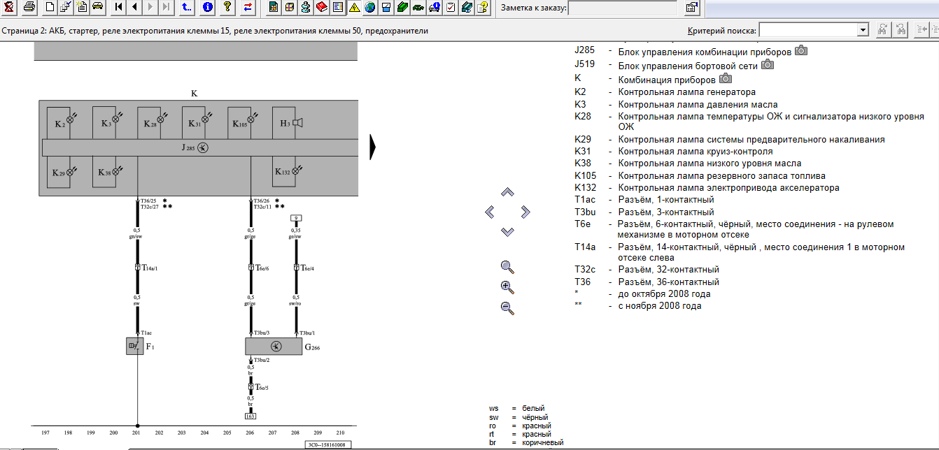939x450 pixels.
Task: Click the yellow question mark help icon
Action: (227, 8)
